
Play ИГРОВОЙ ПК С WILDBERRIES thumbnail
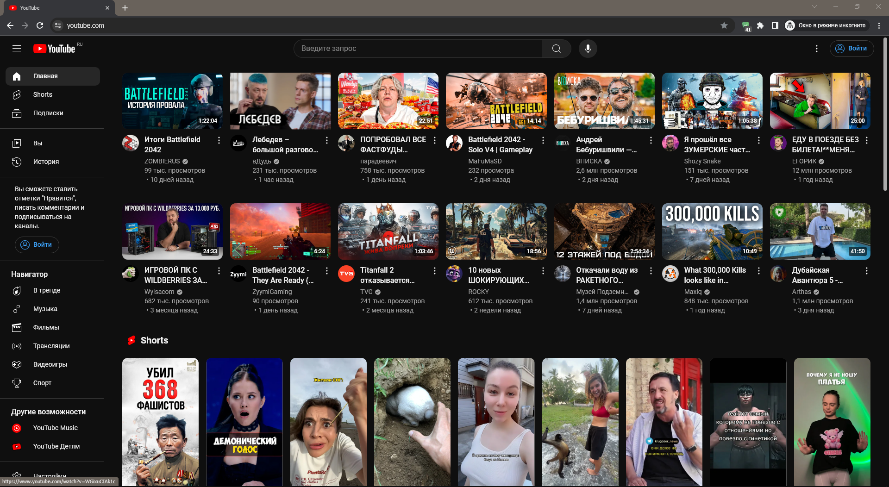tap(172, 231)
